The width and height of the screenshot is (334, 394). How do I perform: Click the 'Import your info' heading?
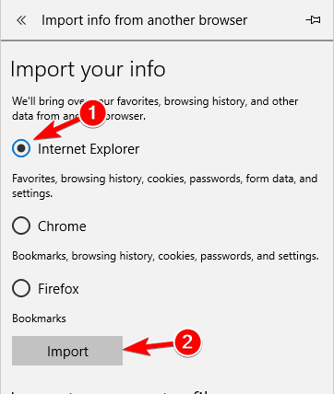(x=88, y=70)
